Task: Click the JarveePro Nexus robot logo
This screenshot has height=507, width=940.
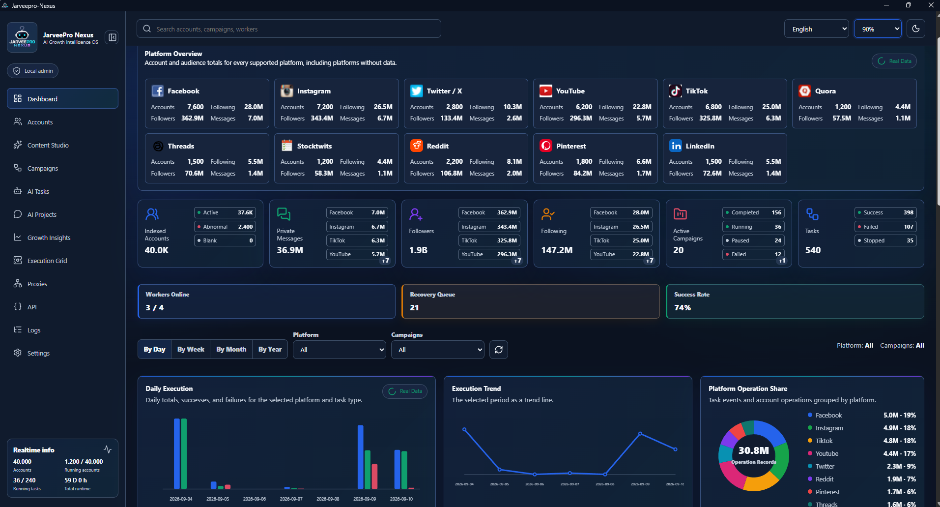Action: 22,37
